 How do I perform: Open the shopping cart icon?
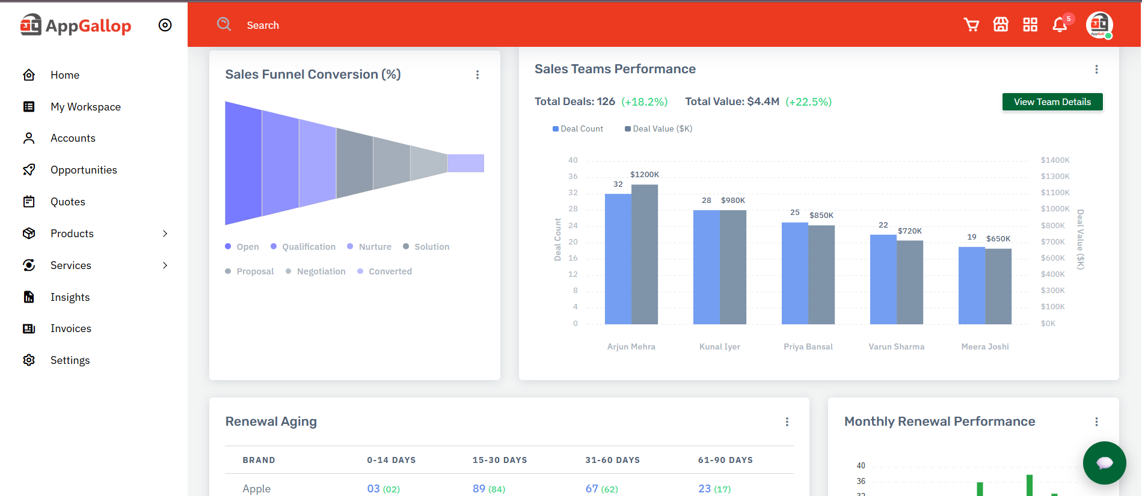(x=971, y=25)
